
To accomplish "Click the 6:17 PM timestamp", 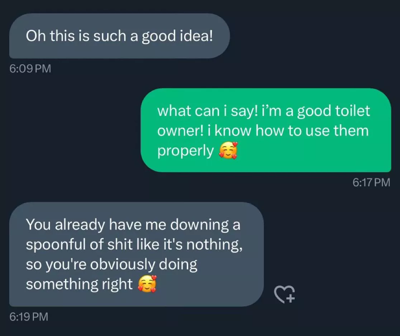I will pos(371,182).
